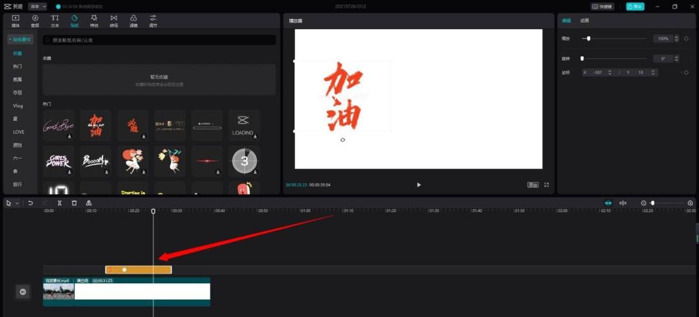Click the blue 导出 (Export) button

(x=634, y=6)
